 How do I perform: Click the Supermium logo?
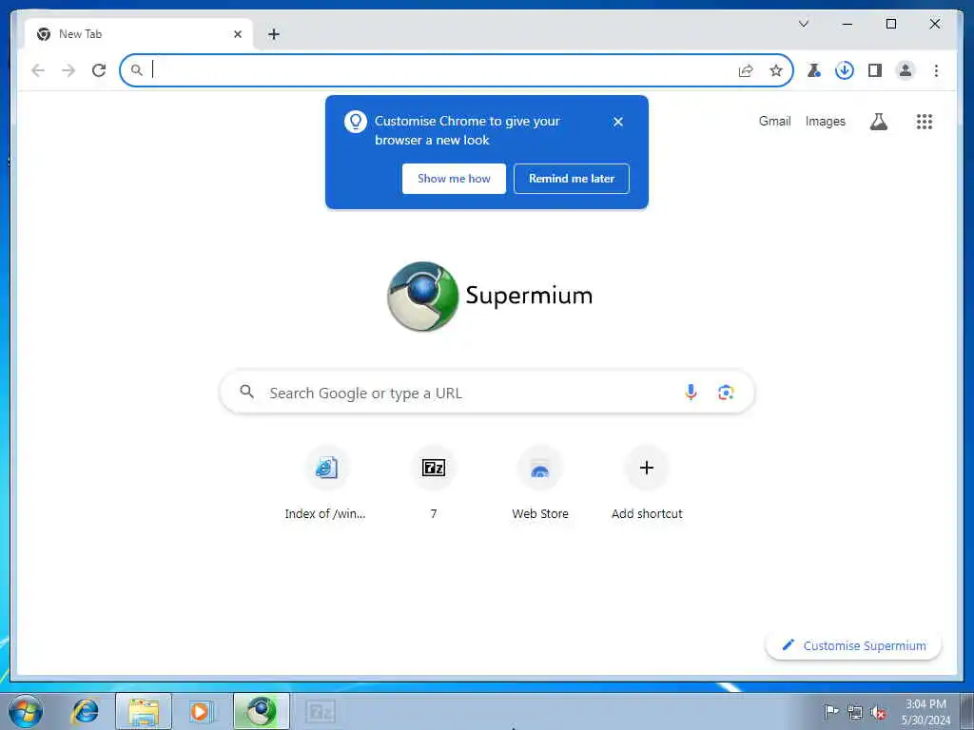490,297
